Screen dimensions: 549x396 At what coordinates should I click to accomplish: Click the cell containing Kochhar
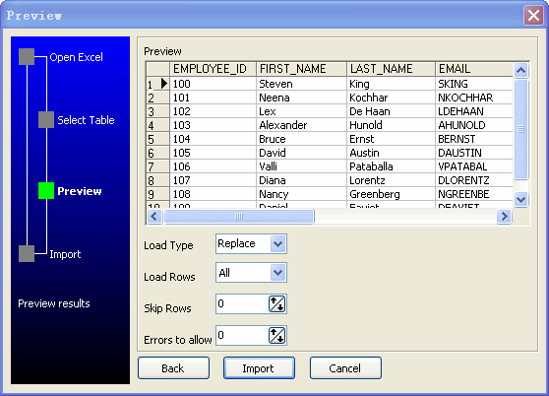392,98
